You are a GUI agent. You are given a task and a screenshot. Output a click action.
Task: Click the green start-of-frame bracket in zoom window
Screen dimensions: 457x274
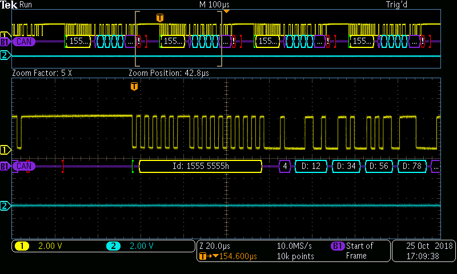tap(133, 166)
